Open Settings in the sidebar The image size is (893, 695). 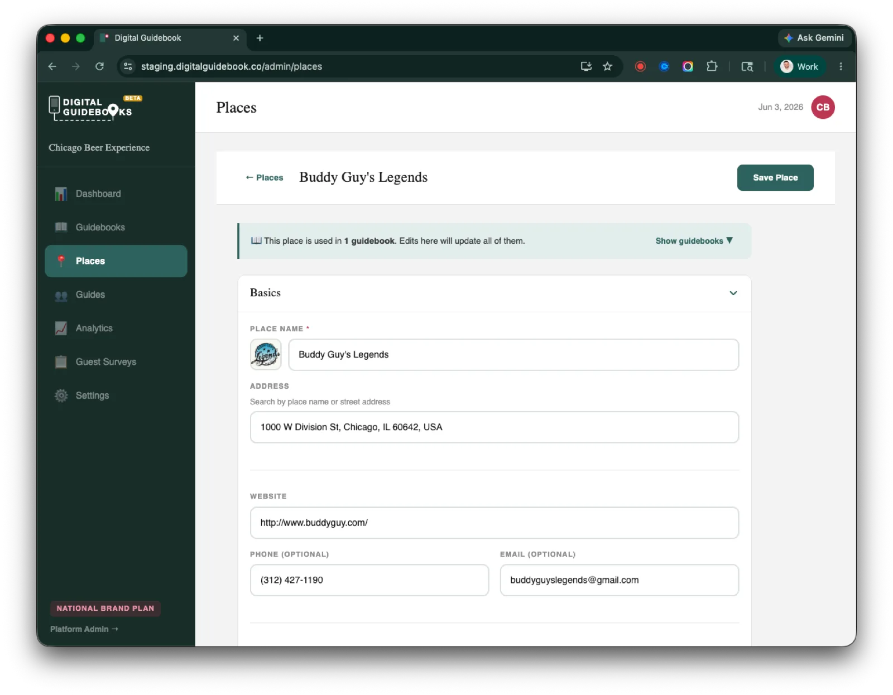tap(116, 395)
